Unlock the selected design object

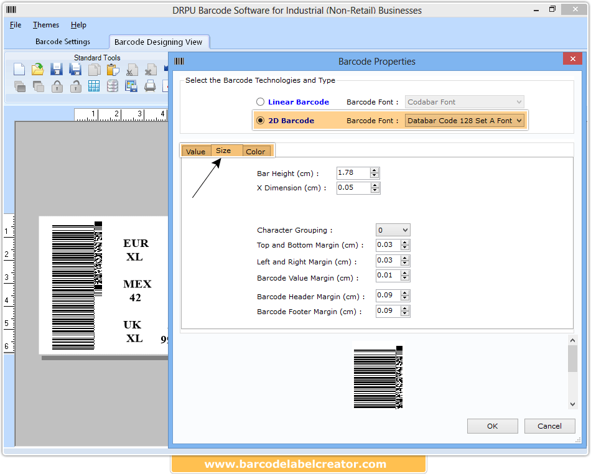pos(75,86)
